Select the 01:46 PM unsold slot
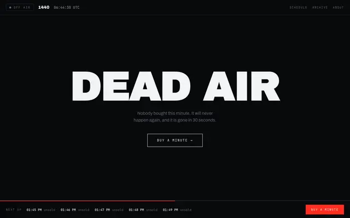The height and width of the screenshot is (218, 350). pyautogui.click(x=75, y=210)
